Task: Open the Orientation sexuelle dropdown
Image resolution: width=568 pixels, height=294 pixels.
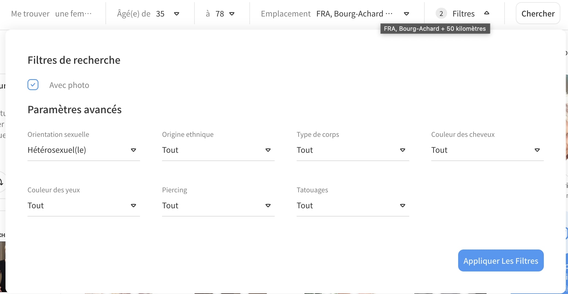Action: [x=83, y=150]
